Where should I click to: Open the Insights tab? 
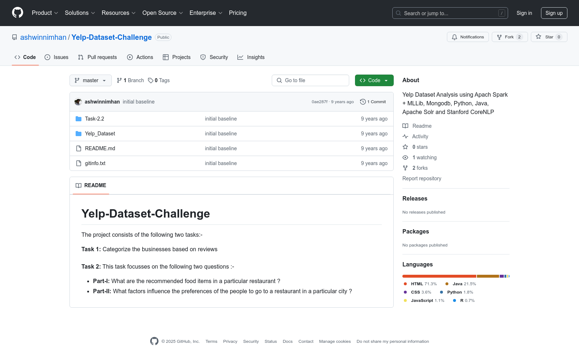click(x=251, y=57)
